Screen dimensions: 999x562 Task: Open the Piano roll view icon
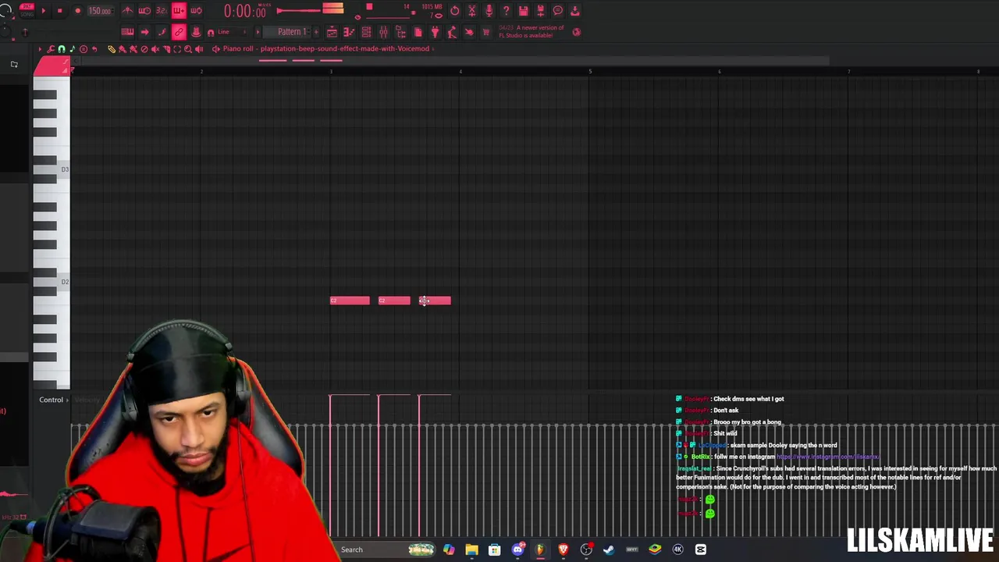click(x=349, y=32)
